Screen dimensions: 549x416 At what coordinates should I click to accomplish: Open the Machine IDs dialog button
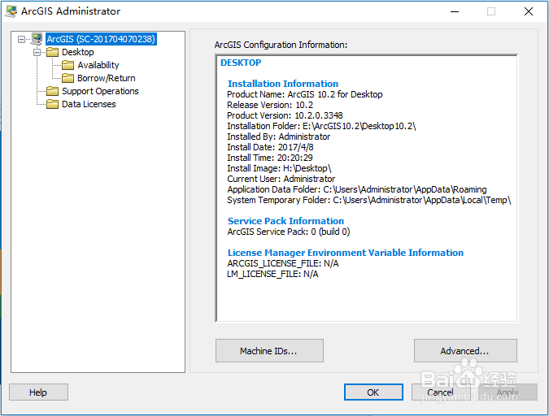pos(269,350)
